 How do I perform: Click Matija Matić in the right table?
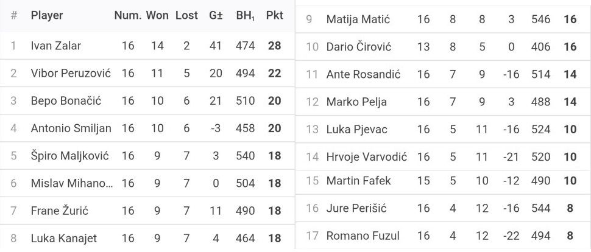click(x=355, y=19)
